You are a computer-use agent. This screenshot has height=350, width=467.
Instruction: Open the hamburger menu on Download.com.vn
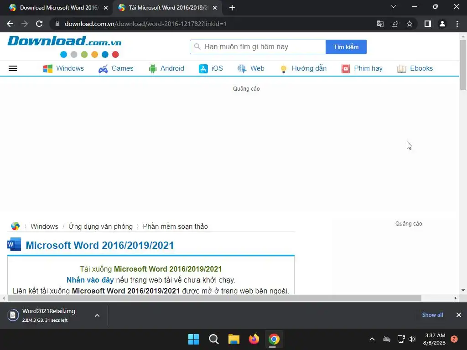(13, 68)
